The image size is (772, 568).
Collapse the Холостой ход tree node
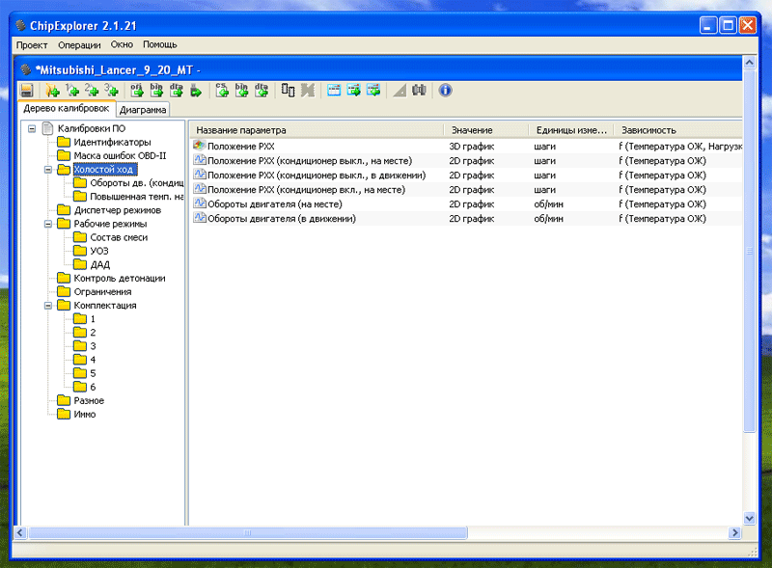48,170
